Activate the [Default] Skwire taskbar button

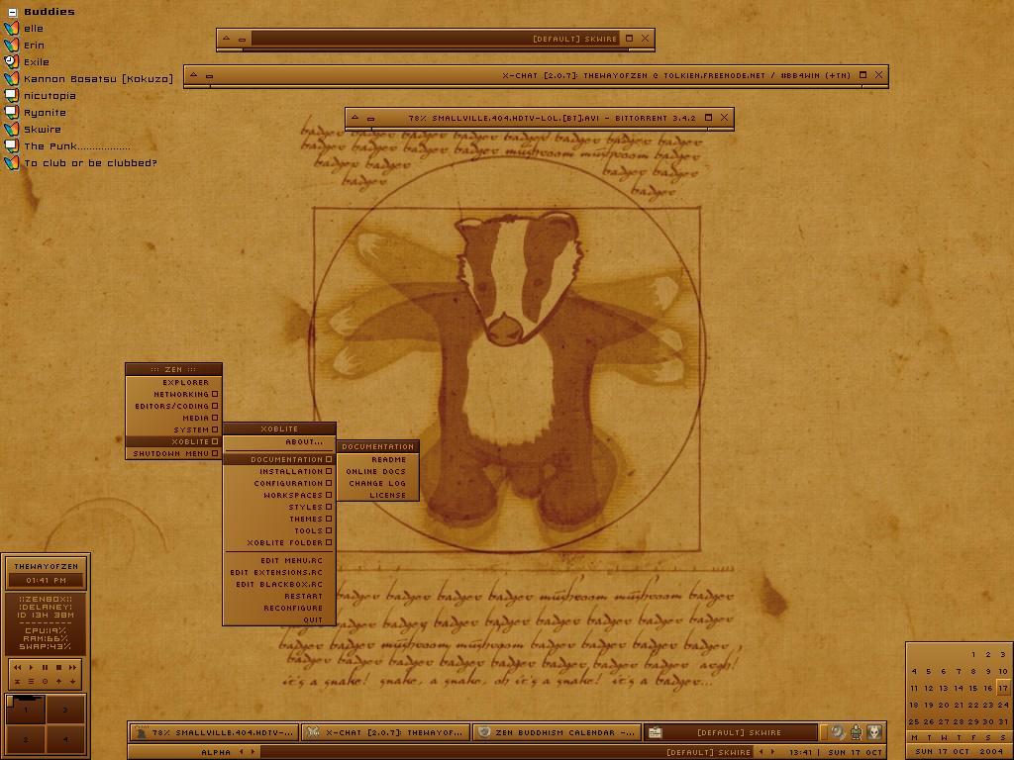coord(731,732)
